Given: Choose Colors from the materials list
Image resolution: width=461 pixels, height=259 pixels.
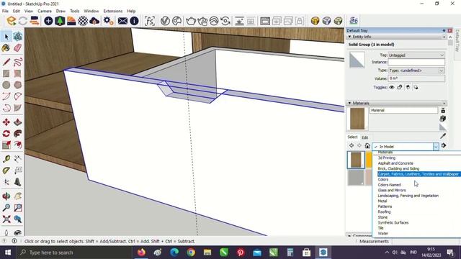Looking at the screenshot, I should click(x=383, y=179).
